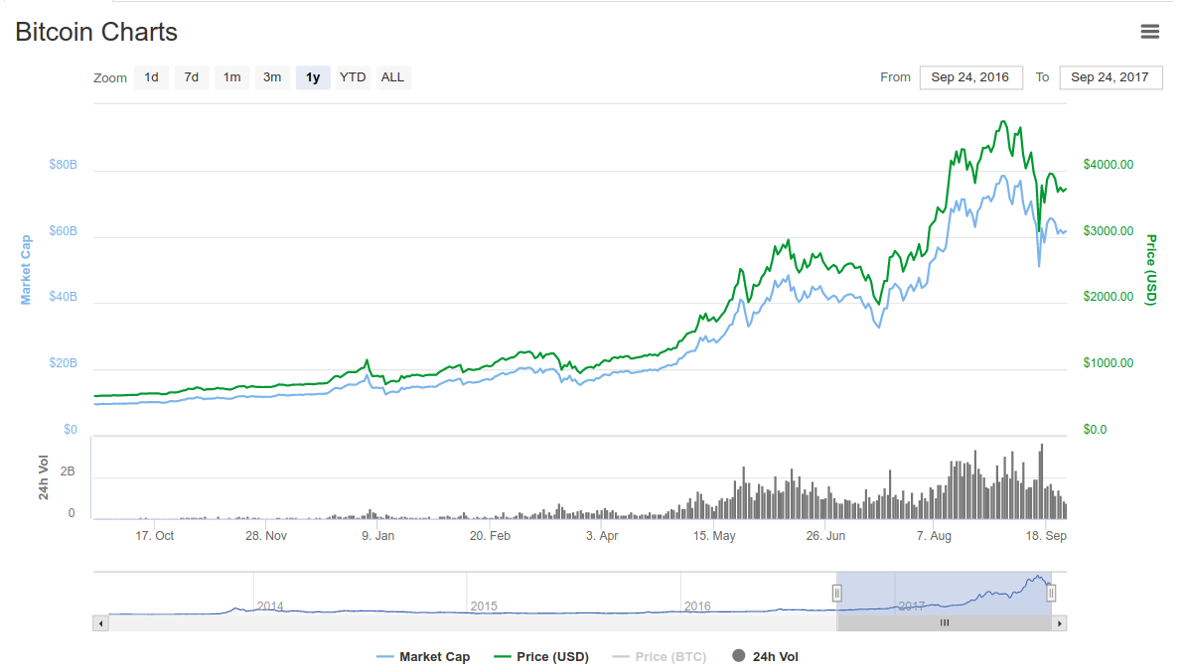Image resolution: width=1184 pixels, height=672 pixels.
Task: Click the 2014 label in the navigator
Action: pos(270,605)
